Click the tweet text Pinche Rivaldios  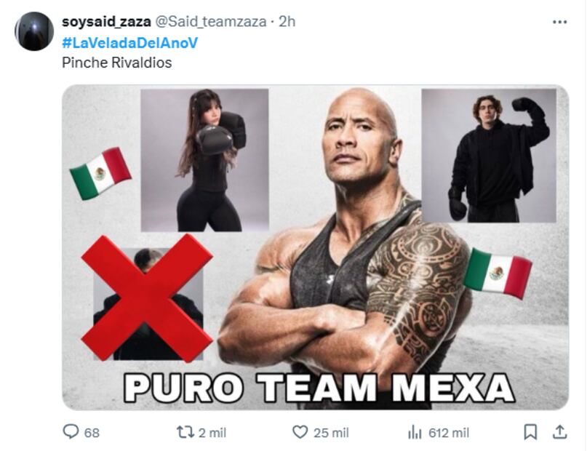pos(117,63)
